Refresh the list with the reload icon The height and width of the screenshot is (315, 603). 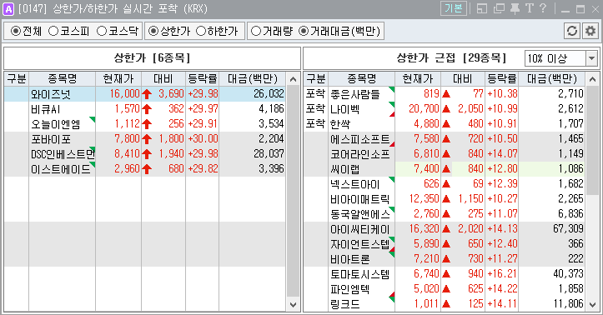click(x=572, y=31)
